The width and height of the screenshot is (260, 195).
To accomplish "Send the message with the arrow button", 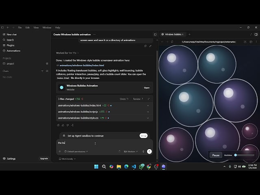I will tap(149, 152).
